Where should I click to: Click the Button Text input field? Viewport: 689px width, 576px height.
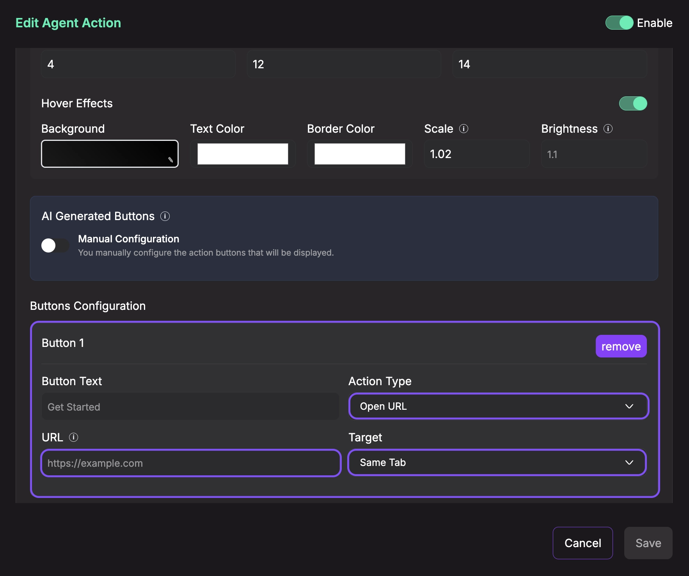pos(190,407)
